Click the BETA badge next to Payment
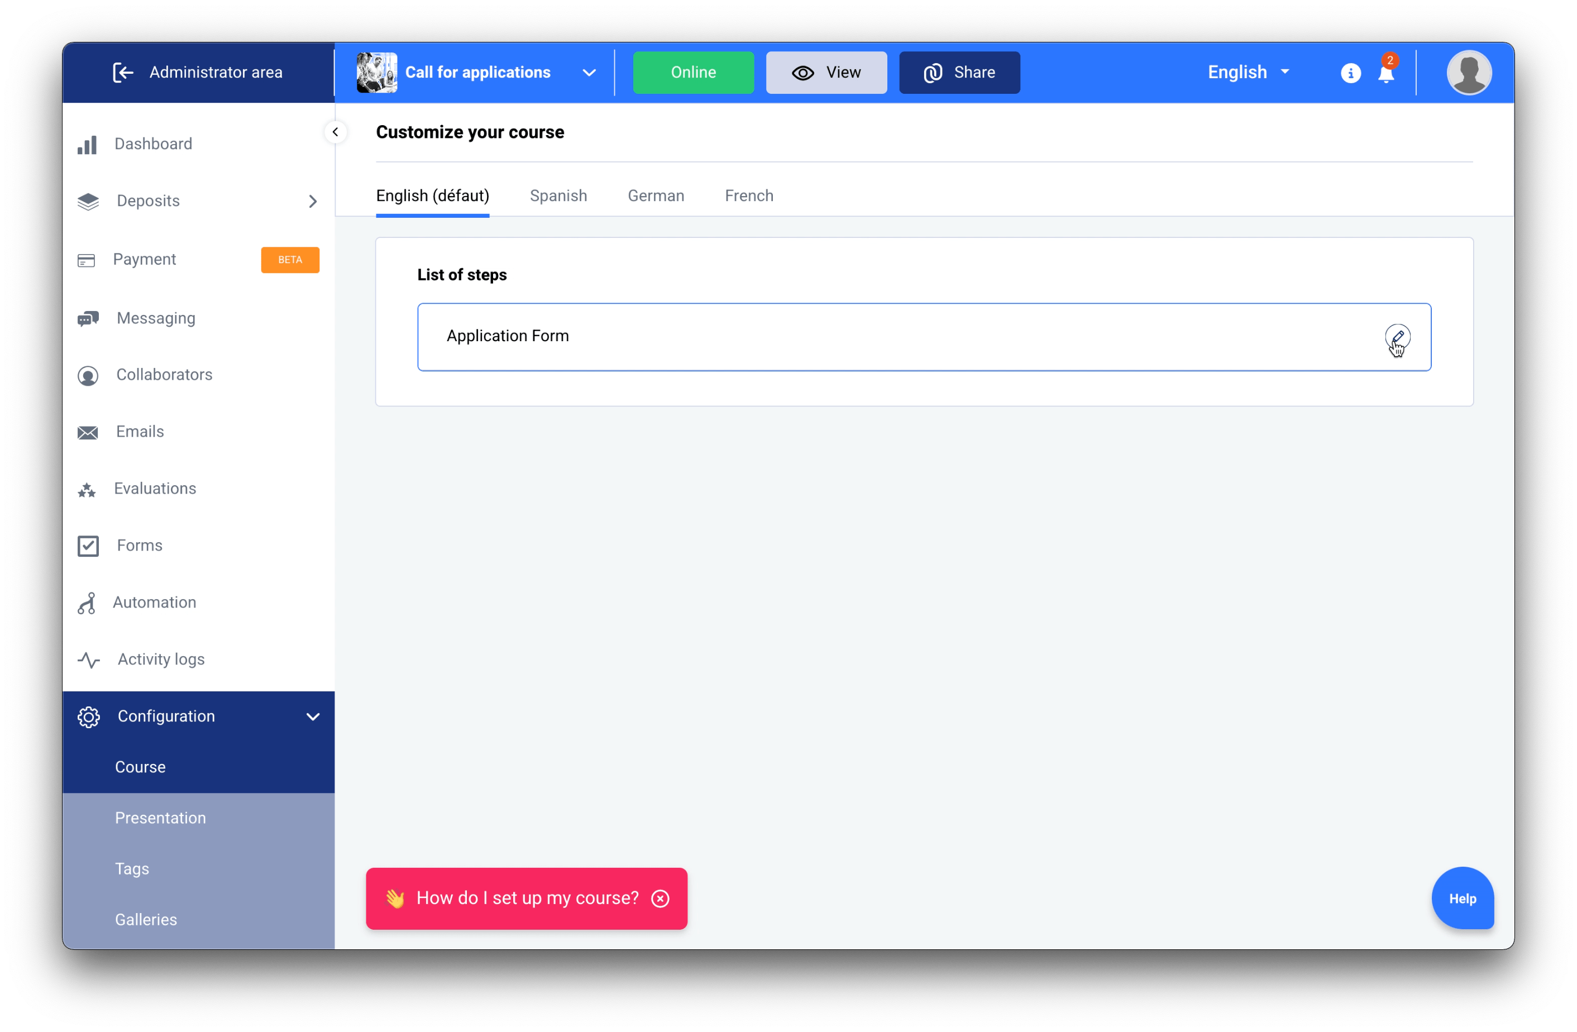The width and height of the screenshot is (1577, 1032). pos(290,260)
